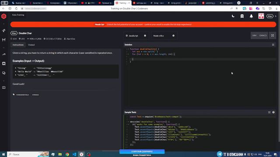The image size is (280, 157).
Task: Toggle dark mode with the moon icon
Action: pos(233,16)
